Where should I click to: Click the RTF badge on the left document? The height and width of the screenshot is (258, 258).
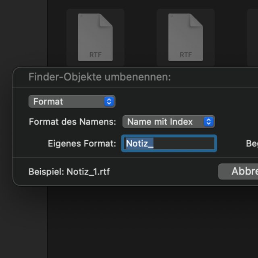click(96, 54)
